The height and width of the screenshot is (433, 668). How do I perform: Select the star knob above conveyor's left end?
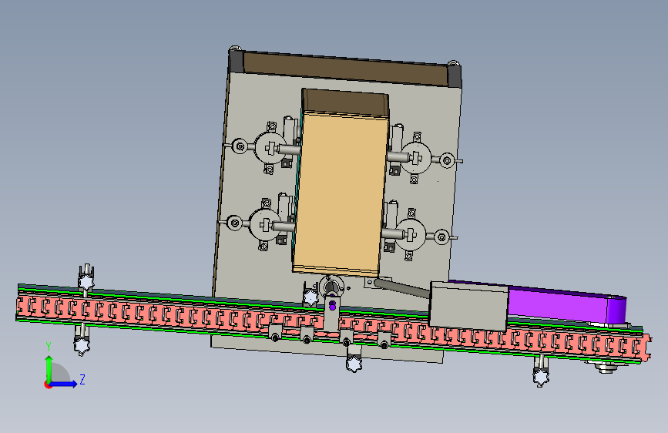86,282
